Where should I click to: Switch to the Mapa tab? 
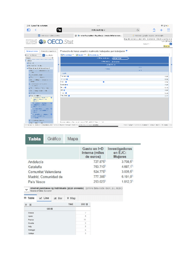click(73, 139)
